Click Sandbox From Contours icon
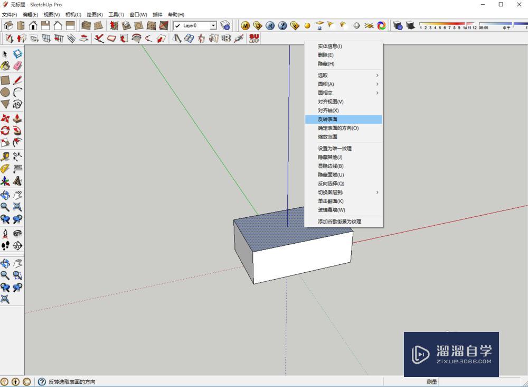 tap(86, 25)
